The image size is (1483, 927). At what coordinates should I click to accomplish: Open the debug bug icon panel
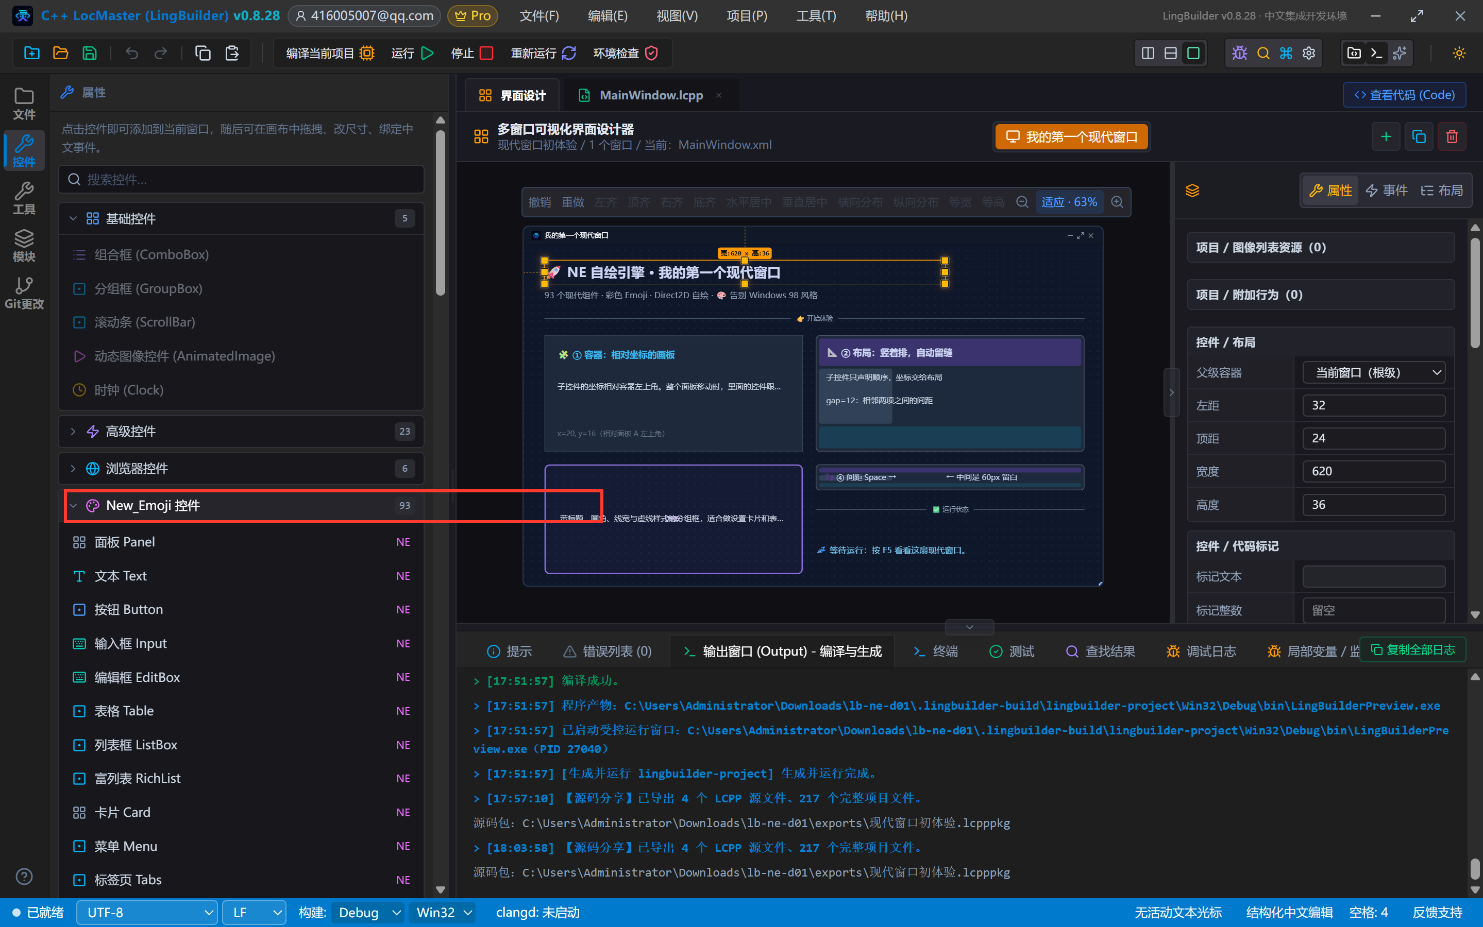[1239, 54]
